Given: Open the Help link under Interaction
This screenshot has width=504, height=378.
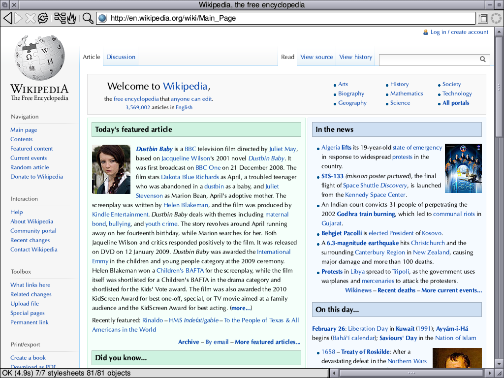Looking at the screenshot, I should click(16, 212).
